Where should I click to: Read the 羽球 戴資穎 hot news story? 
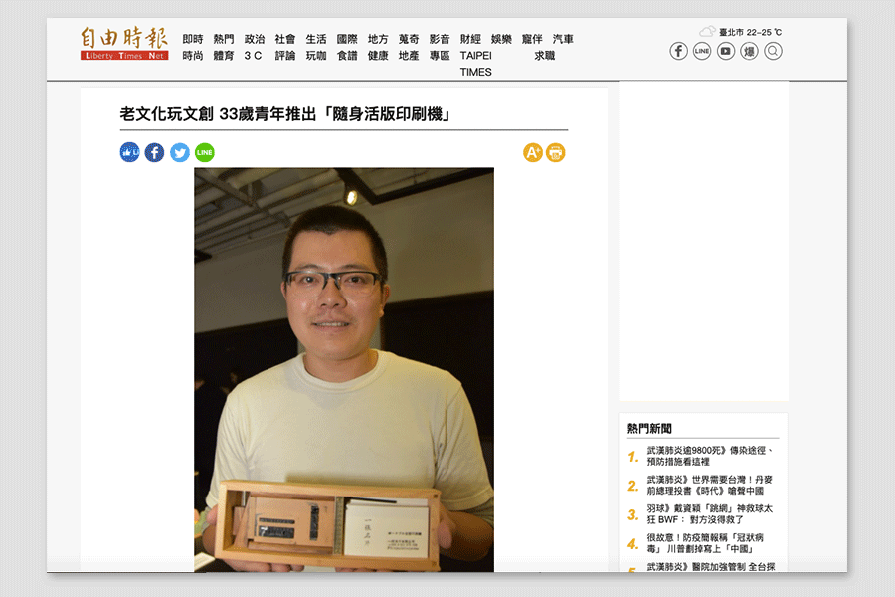pos(709,513)
